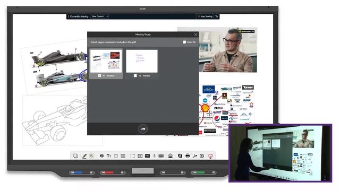
Task: Select the Text (Tt) tool
Action: click(x=109, y=156)
